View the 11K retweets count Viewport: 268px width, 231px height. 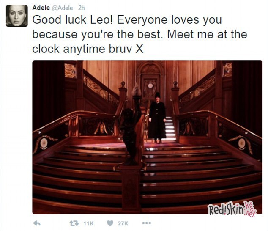88,223
